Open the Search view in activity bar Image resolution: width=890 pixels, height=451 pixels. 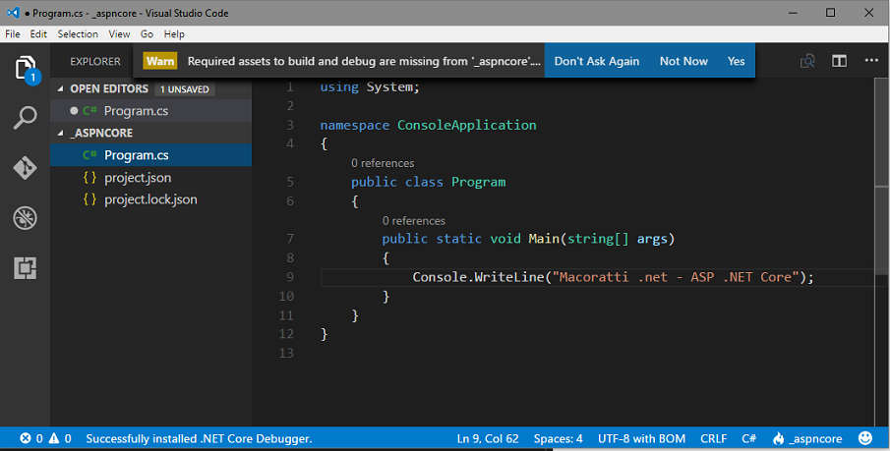point(25,118)
